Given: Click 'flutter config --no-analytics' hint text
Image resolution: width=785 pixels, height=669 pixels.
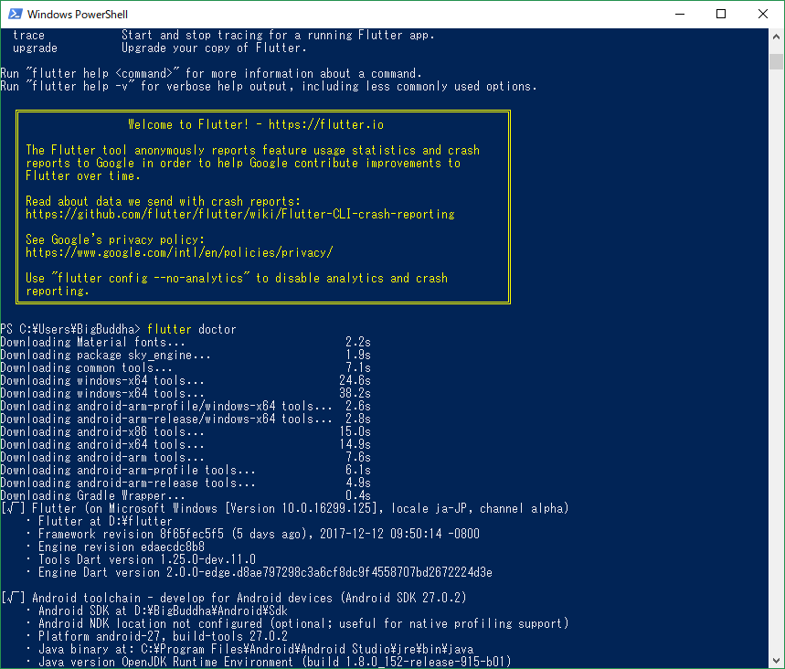Looking at the screenshot, I should pos(150,278).
